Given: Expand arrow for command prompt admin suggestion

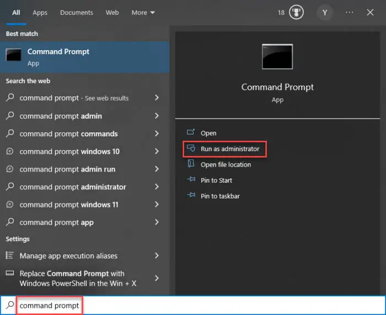Looking at the screenshot, I should (x=157, y=116).
